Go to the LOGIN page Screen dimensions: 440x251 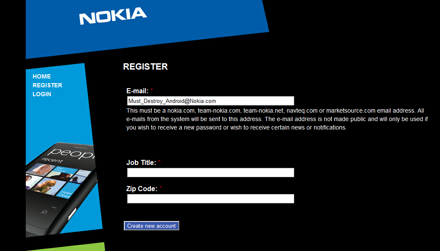[x=41, y=94]
